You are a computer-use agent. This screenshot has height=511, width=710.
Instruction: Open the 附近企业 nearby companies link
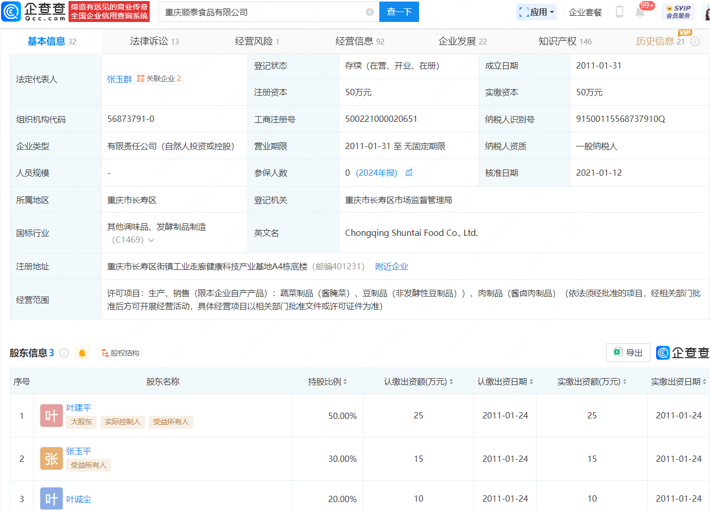click(x=392, y=266)
